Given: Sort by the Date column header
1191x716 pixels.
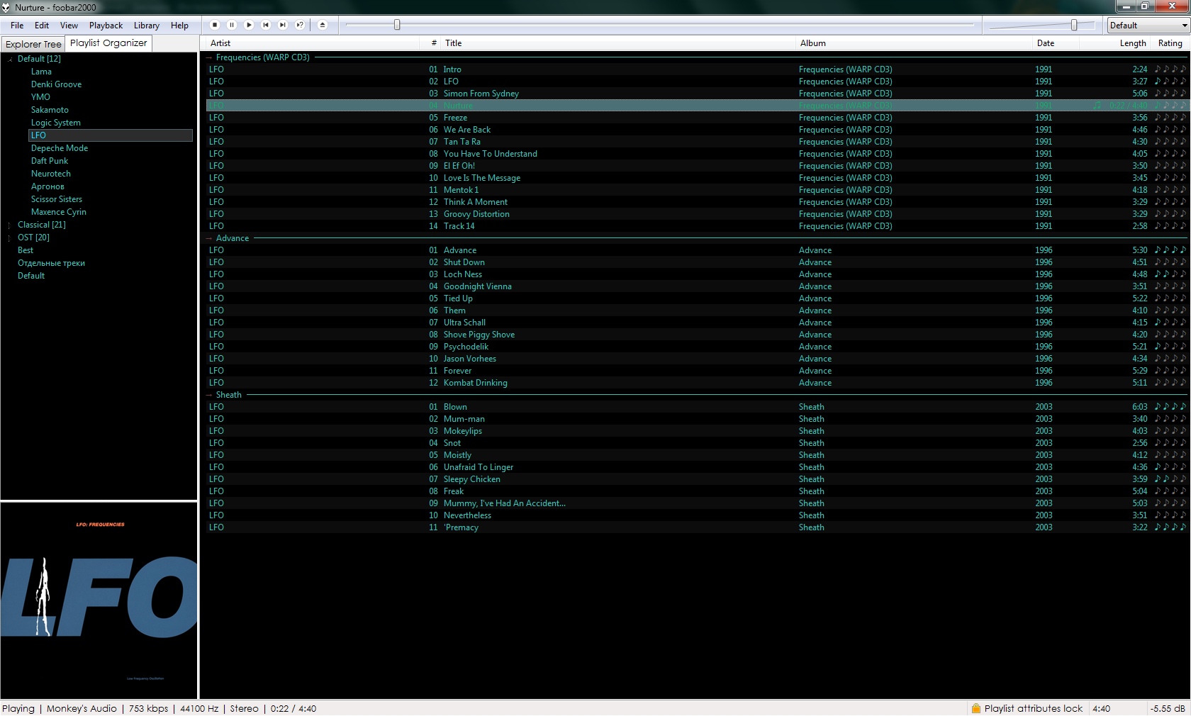Looking at the screenshot, I should pyautogui.click(x=1056, y=43).
